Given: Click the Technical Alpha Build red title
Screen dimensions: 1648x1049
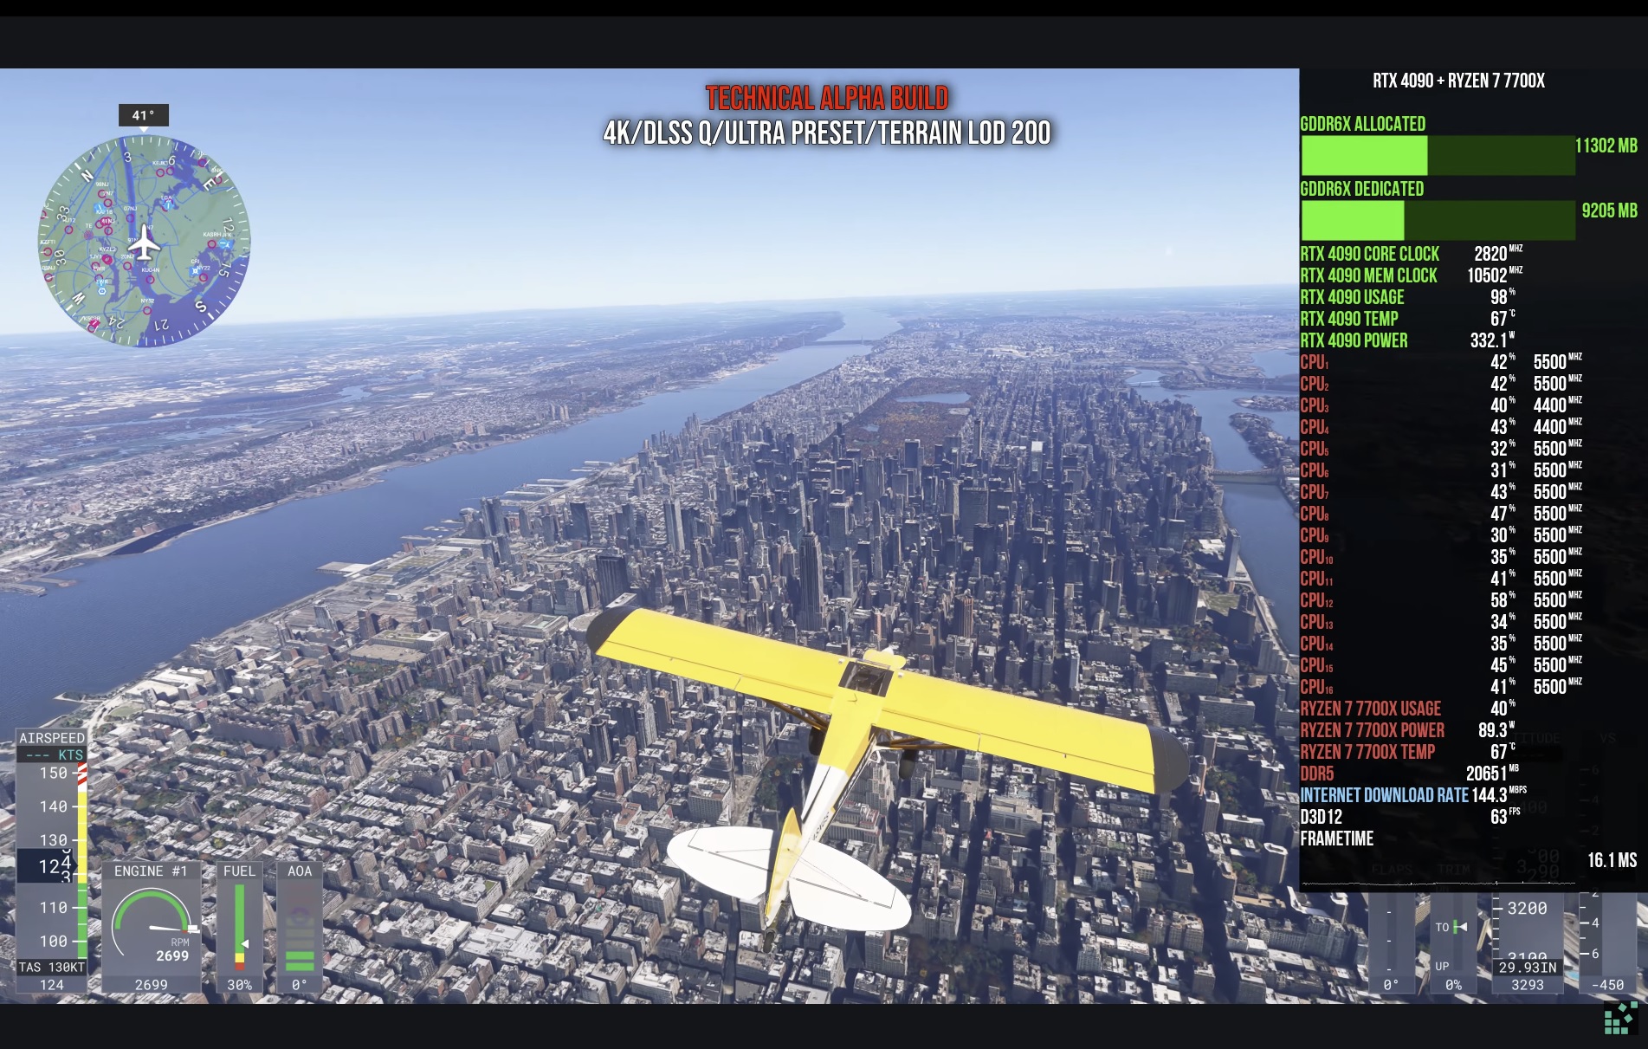Looking at the screenshot, I should pyautogui.click(x=827, y=98).
